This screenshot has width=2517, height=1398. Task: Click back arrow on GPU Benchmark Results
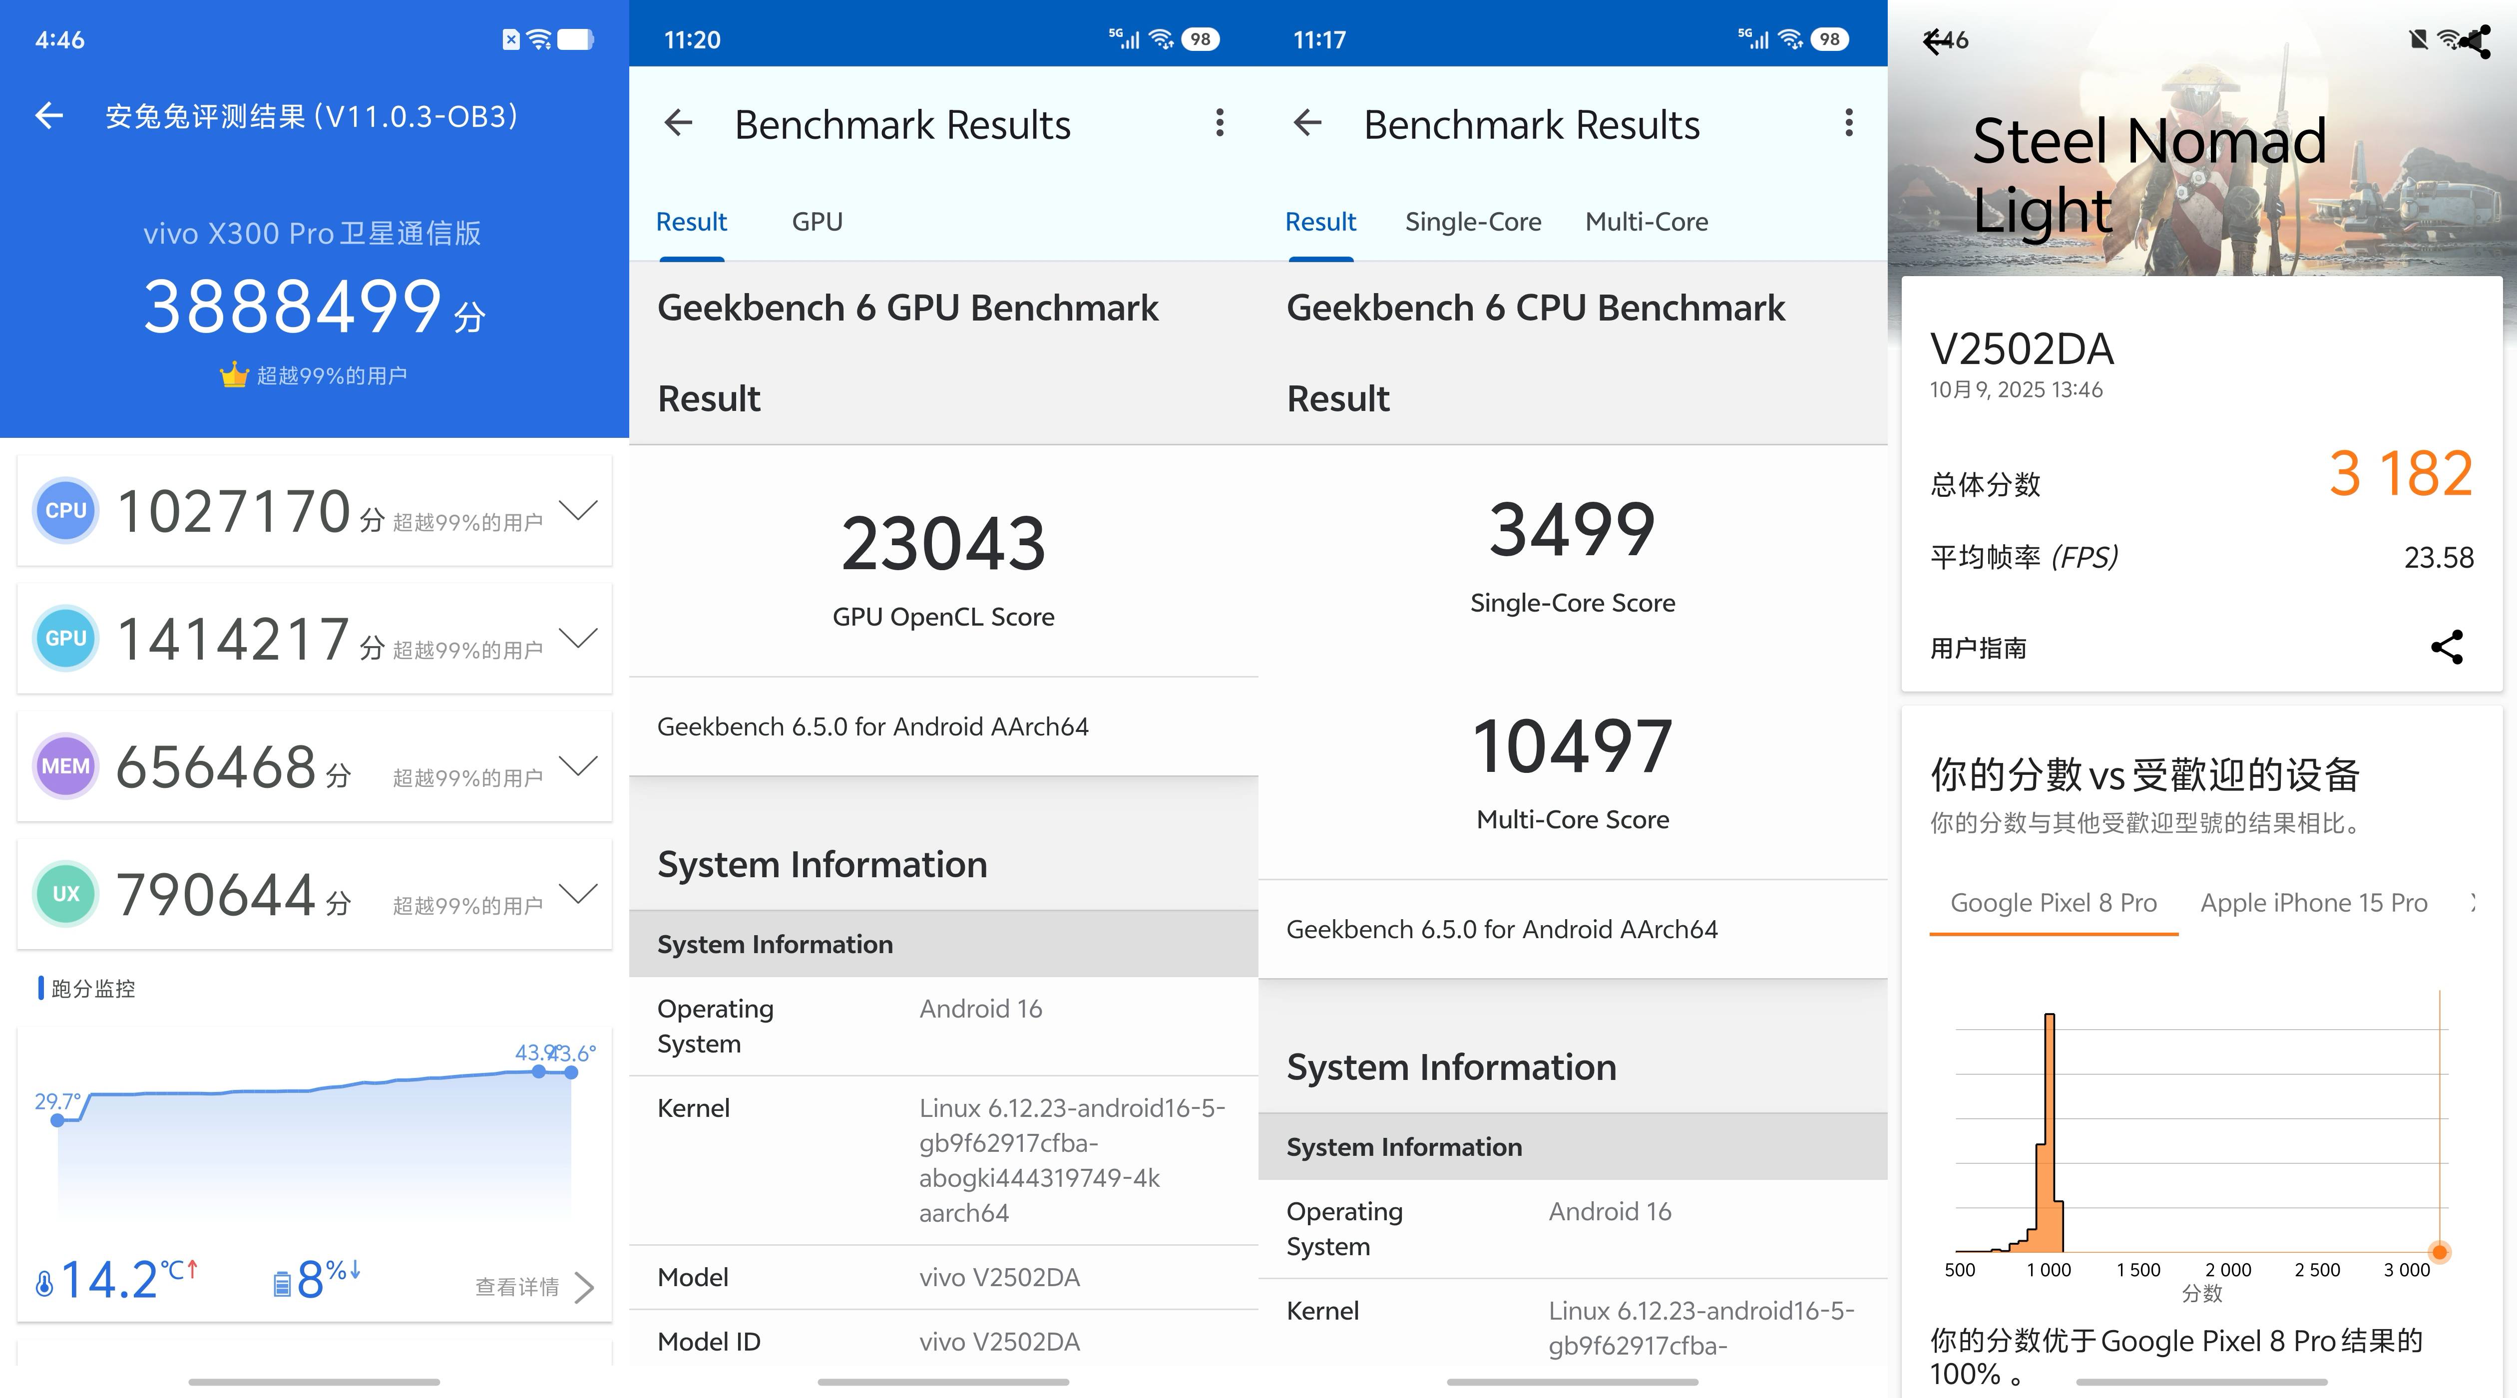coord(678,123)
